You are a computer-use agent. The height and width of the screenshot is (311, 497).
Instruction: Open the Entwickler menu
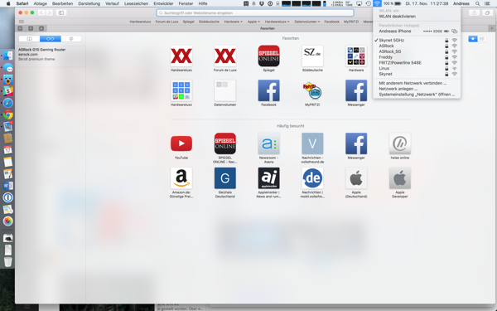163,3
